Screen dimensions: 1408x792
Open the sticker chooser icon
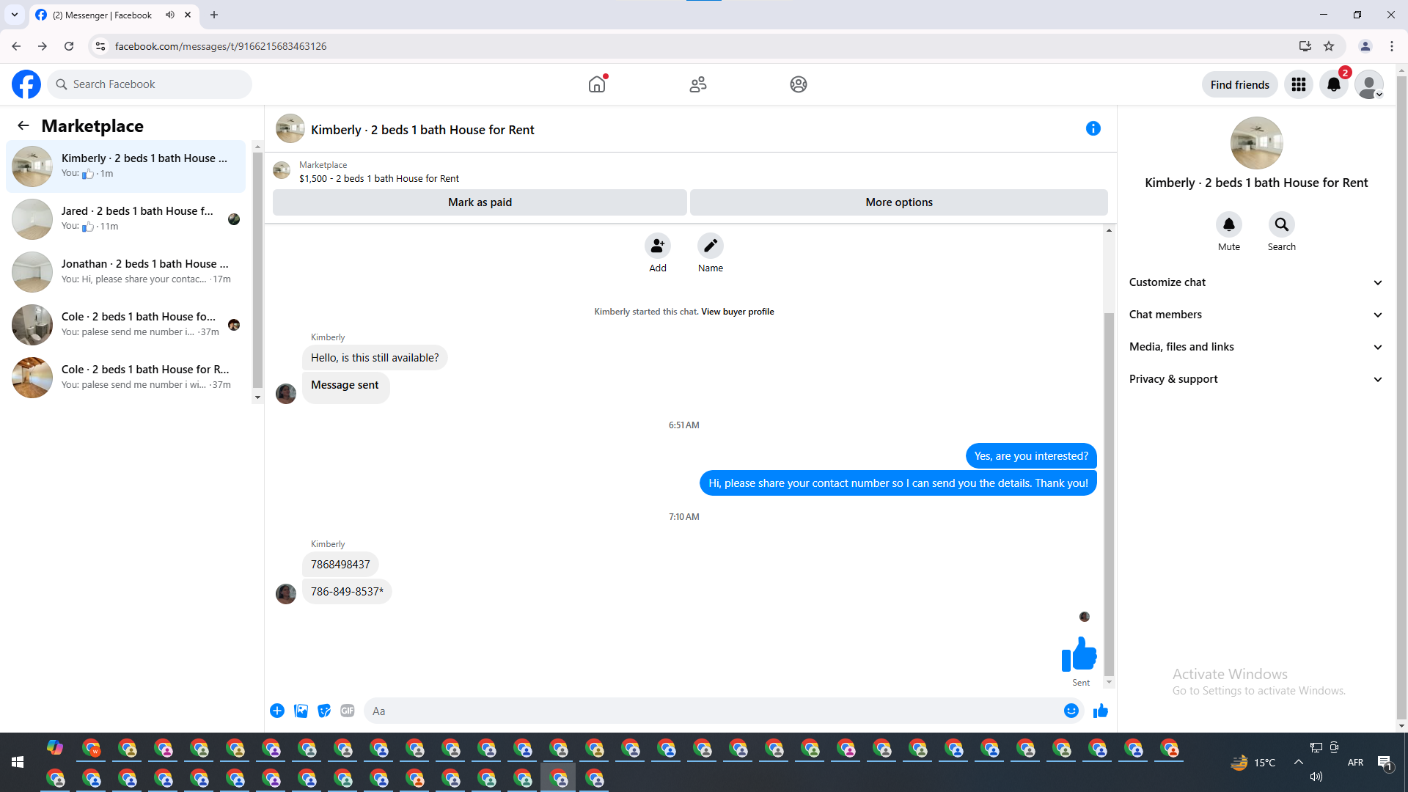tap(324, 711)
